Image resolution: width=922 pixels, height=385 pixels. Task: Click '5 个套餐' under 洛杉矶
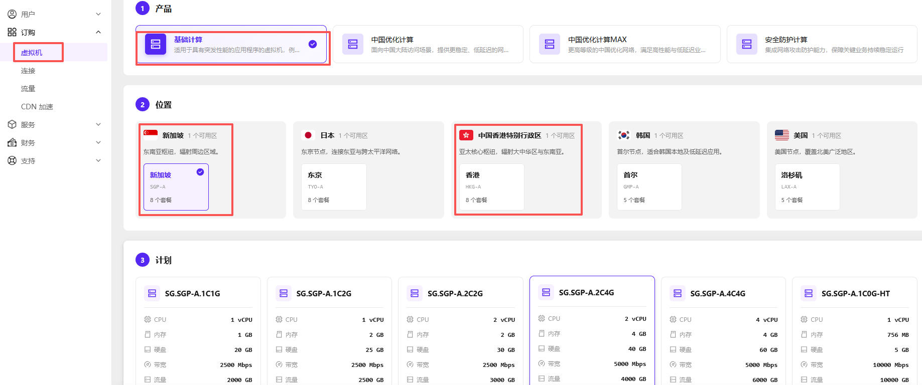tap(792, 200)
